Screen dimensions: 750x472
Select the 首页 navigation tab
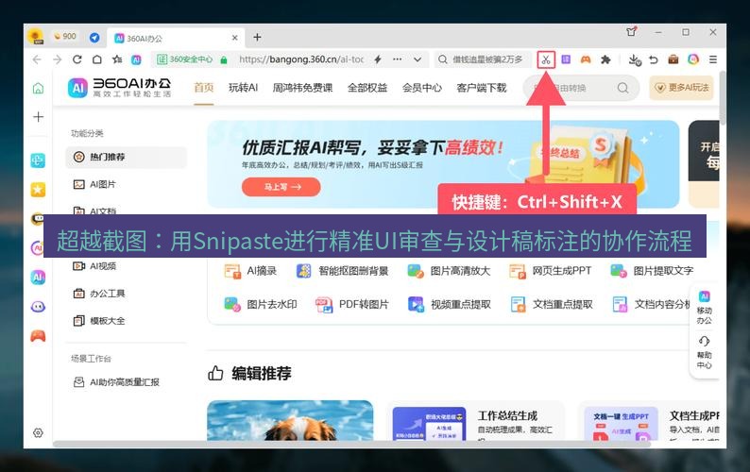(x=203, y=88)
